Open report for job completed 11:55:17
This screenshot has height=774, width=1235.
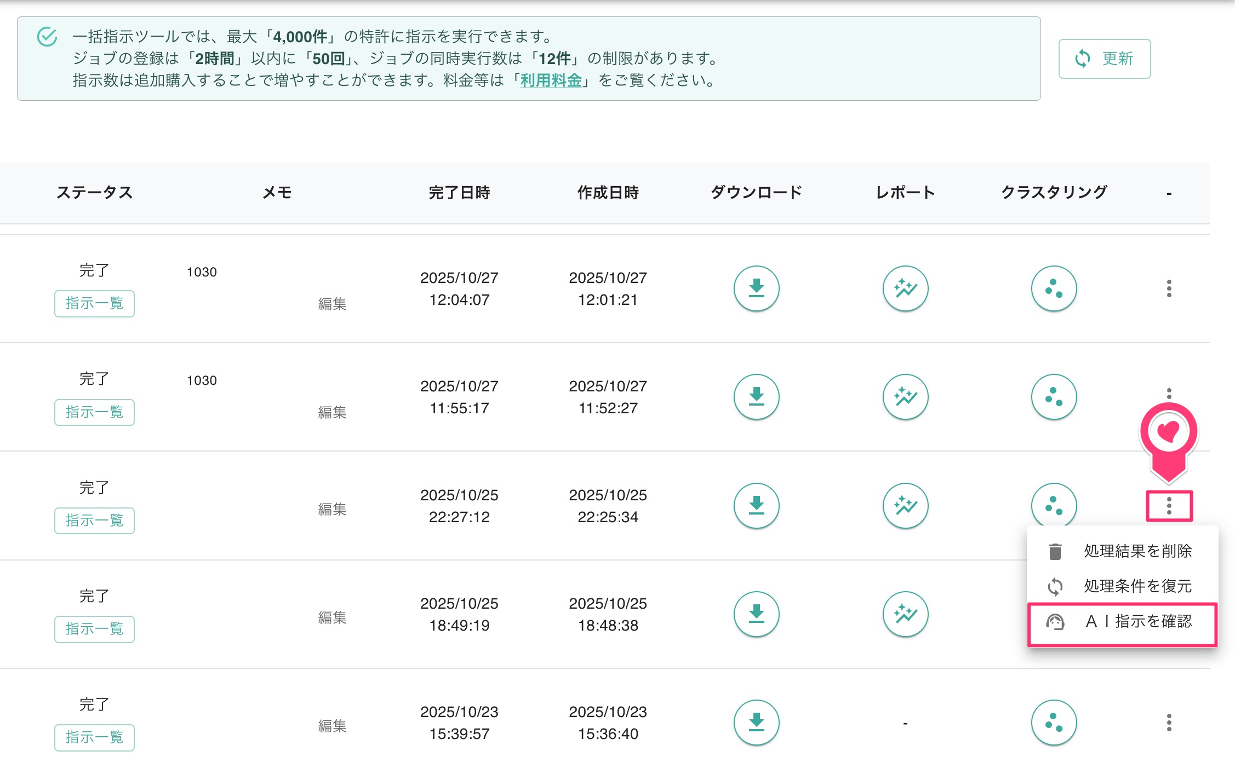(905, 397)
